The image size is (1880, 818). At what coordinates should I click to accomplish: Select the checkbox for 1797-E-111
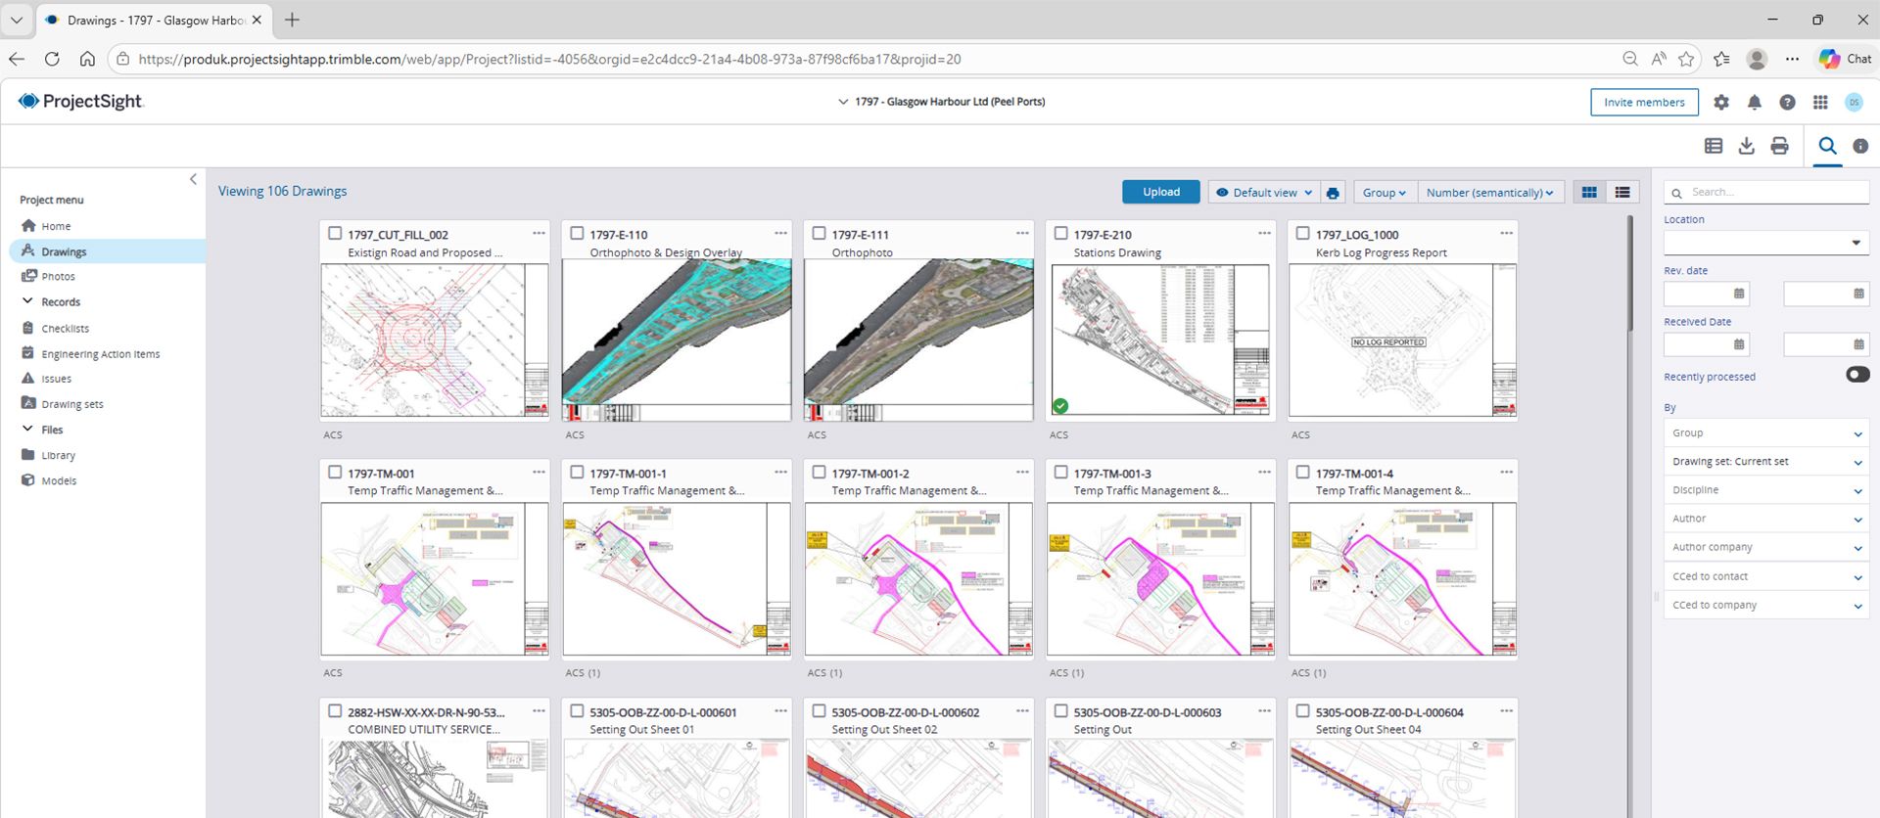coord(819,234)
